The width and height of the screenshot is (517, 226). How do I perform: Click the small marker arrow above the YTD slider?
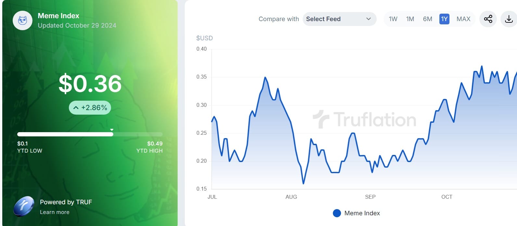(112, 129)
